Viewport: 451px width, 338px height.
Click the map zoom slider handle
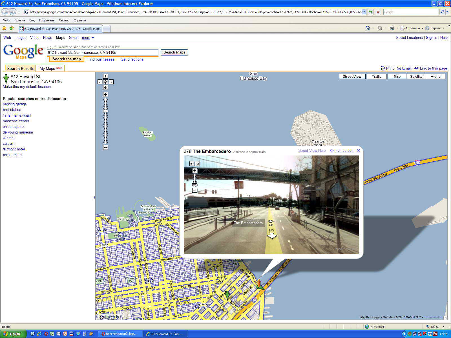(105, 111)
